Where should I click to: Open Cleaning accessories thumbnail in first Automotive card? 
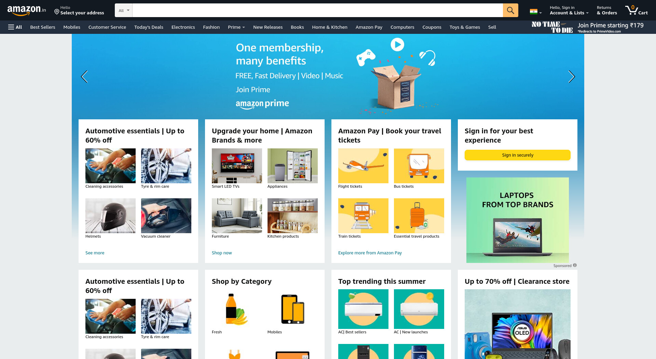pyautogui.click(x=110, y=166)
